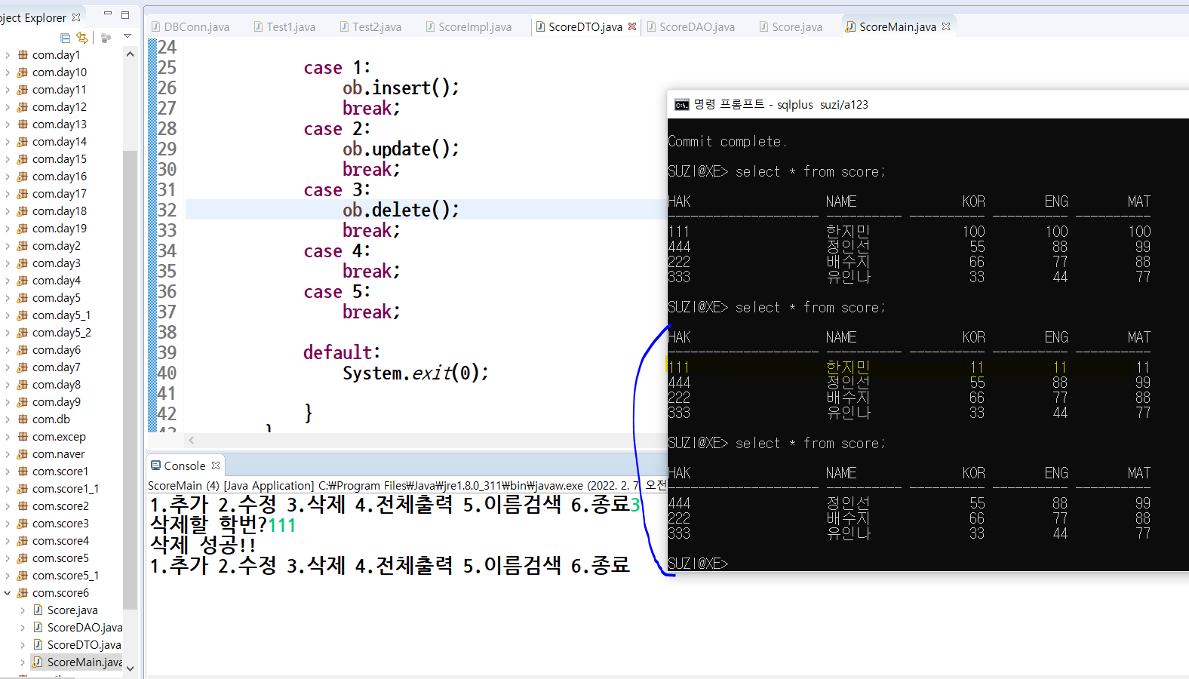The height and width of the screenshot is (679, 1189).
Task: Open the ScoreDAO.java editor tab
Action: pyautogui.click(x=690, y=26)
